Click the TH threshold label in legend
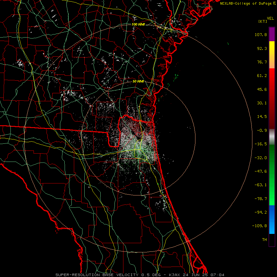This screenshot has height=277, width=277. pos(264,240)
